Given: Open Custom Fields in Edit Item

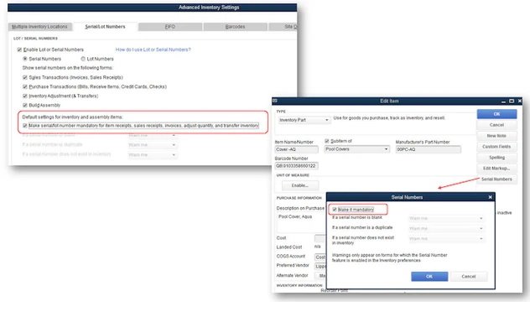Looking at the screenshot, I should pos(496,147).
